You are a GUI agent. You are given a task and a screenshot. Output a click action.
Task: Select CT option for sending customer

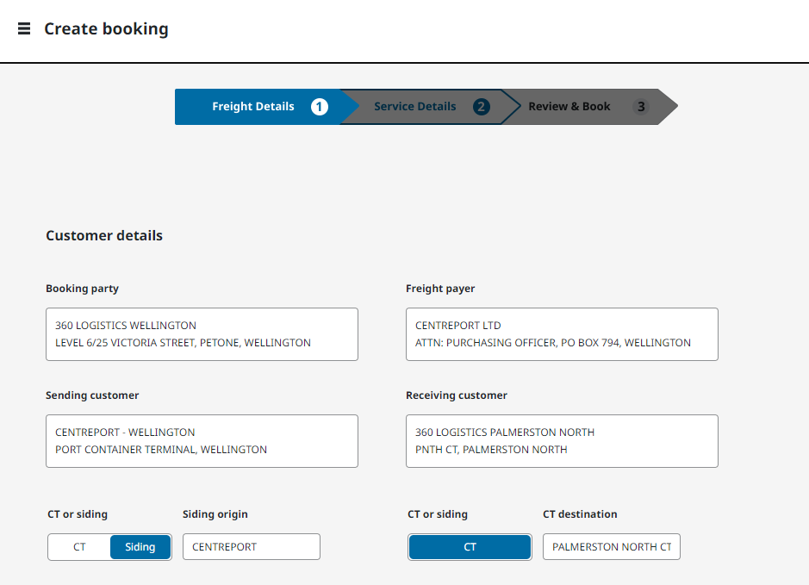click(x=79, y=547)
